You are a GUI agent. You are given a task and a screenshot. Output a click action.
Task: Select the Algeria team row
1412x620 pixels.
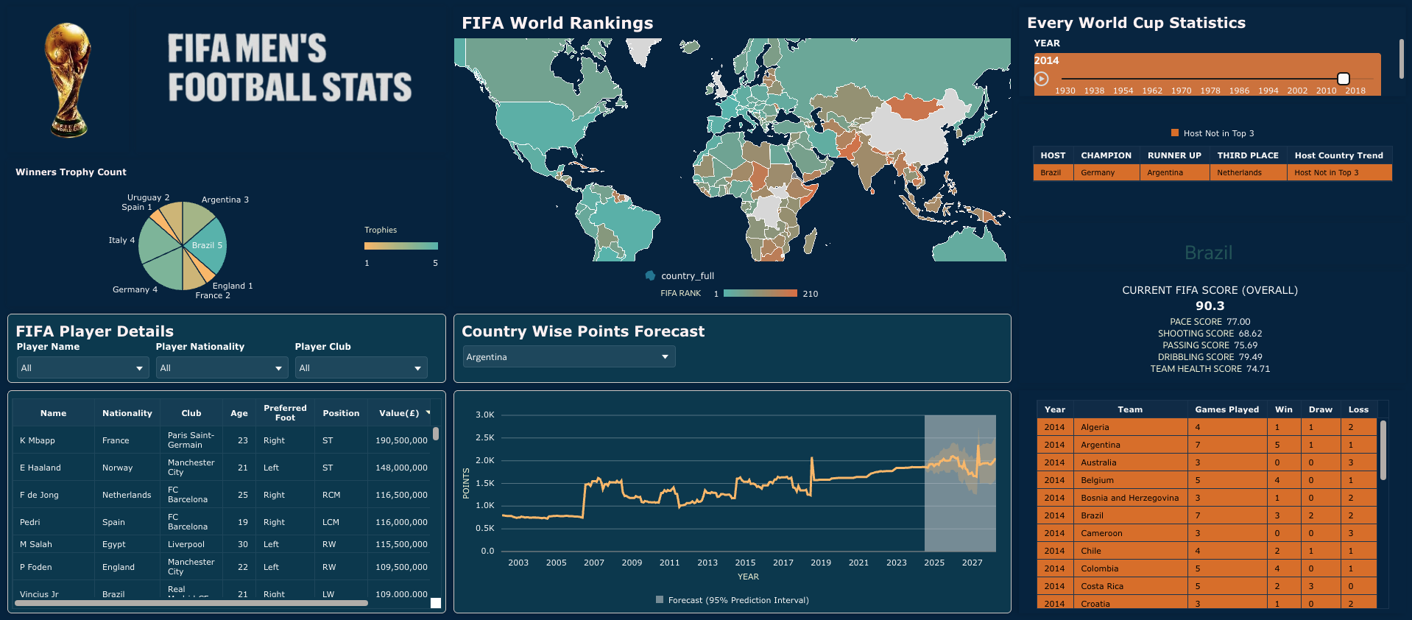tap(1206, 427)
